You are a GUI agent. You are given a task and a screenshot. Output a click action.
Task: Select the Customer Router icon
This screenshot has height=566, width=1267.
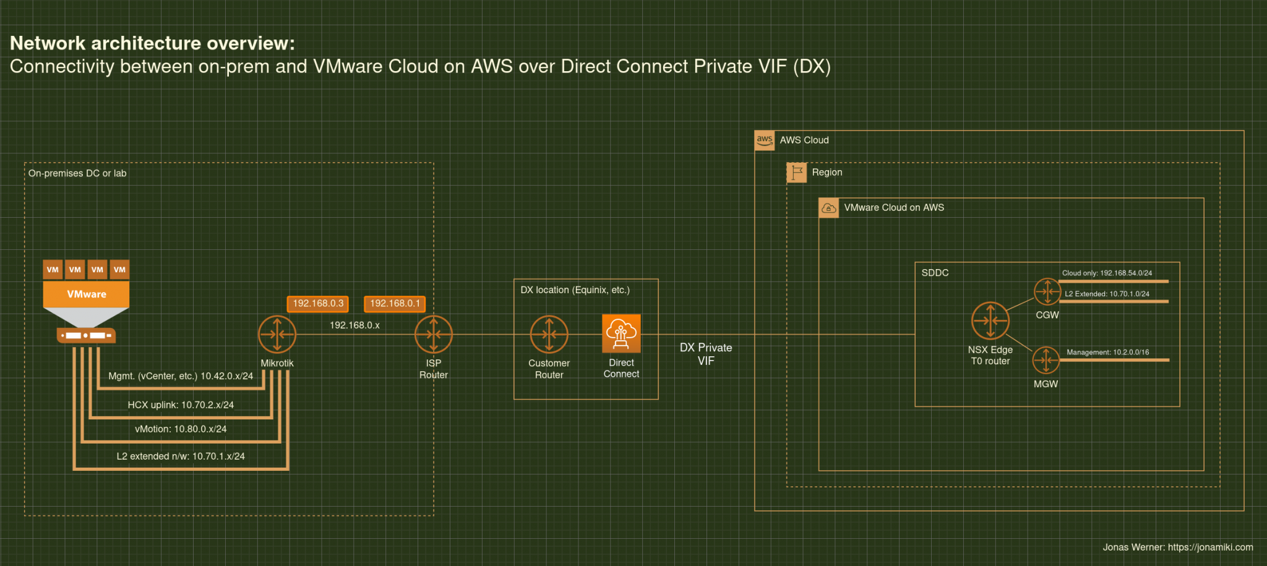pyautogui.click(x=549, y=333)
